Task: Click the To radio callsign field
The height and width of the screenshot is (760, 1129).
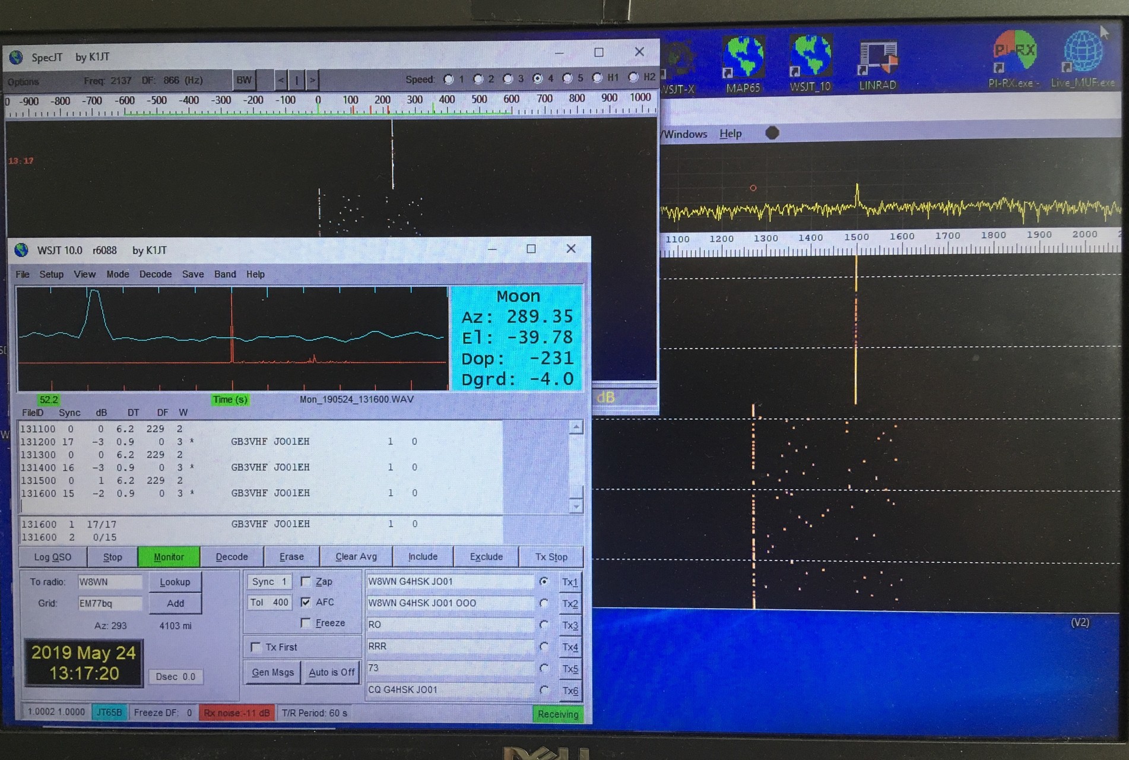Action: click(x=110, y=582)
